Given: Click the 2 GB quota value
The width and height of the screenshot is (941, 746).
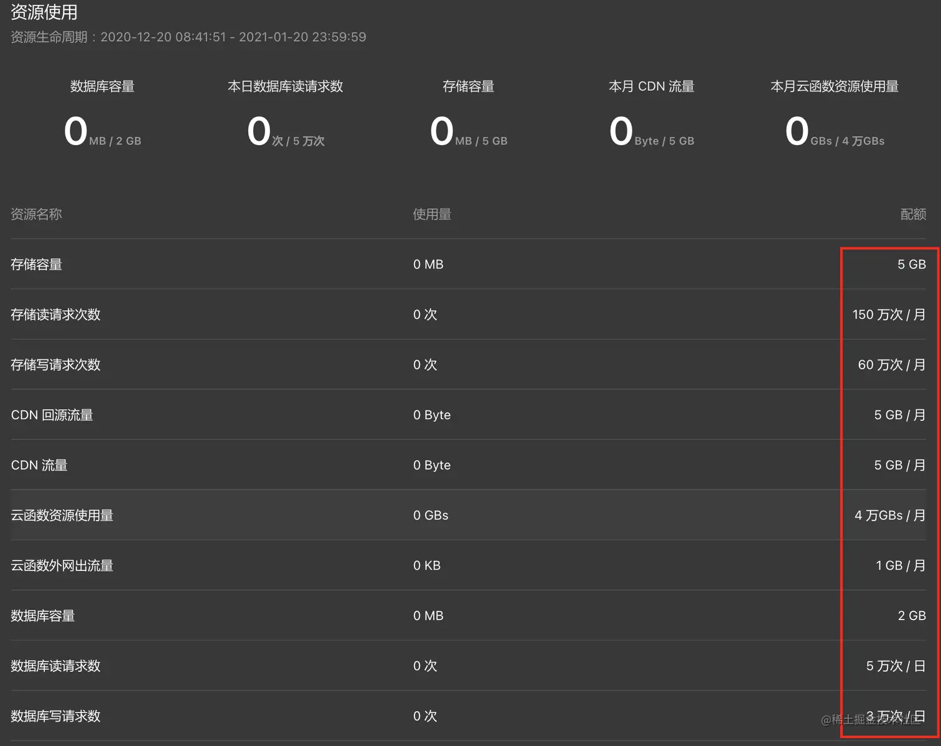Looking at the screenshot, I should pos(912,616).
